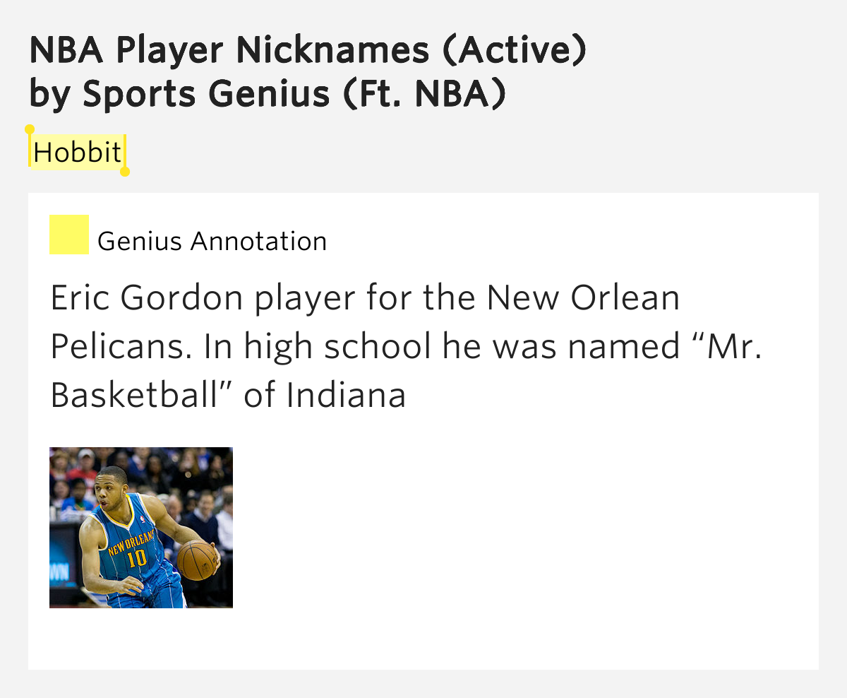Select the highlighted word Hobbit
The image size is (847, 698).
(77, 152)
